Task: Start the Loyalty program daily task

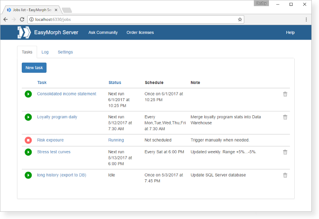Action: 28,117
